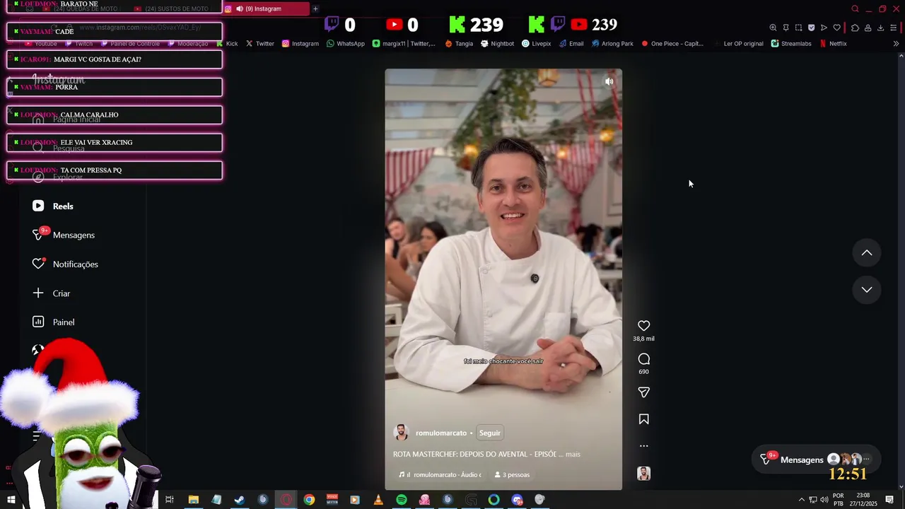Open Google Chrome from the taskbar
Viewport: 905px width, 509px height.
coord(309,500)
